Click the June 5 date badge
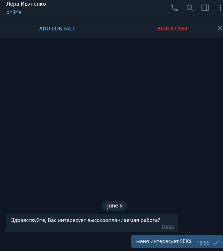This screenshot has width=223, height=251. pos(115,206)
